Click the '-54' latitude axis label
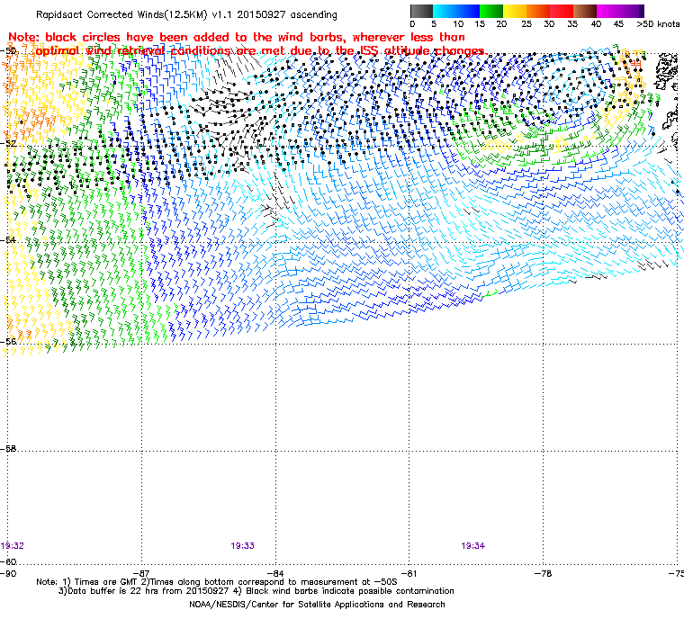This screenshot has width=684, height=619. click(x=9, y=240)
